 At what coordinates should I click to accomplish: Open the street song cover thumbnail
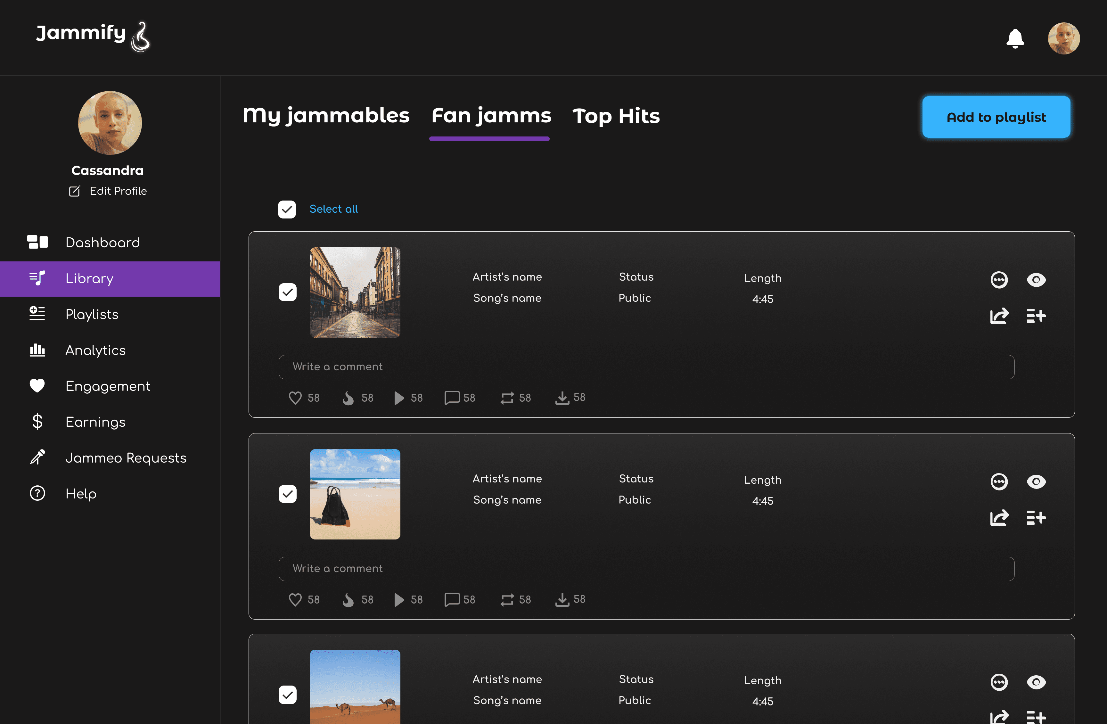(x=355, y=292)
